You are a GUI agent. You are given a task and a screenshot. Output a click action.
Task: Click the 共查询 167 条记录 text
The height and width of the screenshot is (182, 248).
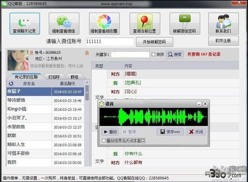tap(204, 54)
